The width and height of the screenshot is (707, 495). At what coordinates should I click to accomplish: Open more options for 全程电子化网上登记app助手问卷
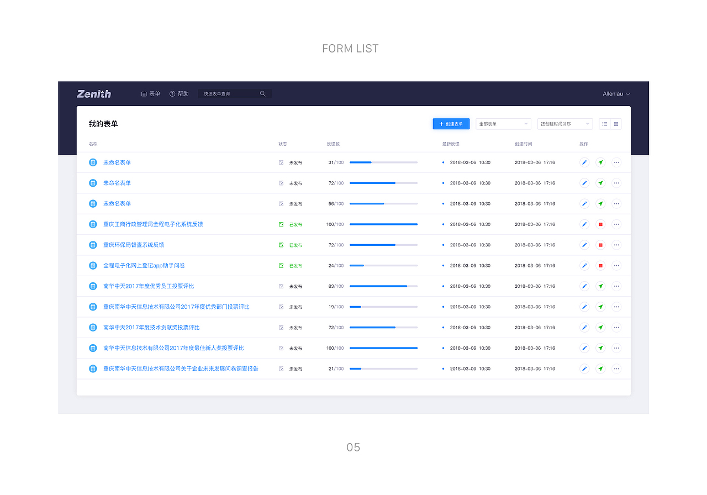[616, 266]
